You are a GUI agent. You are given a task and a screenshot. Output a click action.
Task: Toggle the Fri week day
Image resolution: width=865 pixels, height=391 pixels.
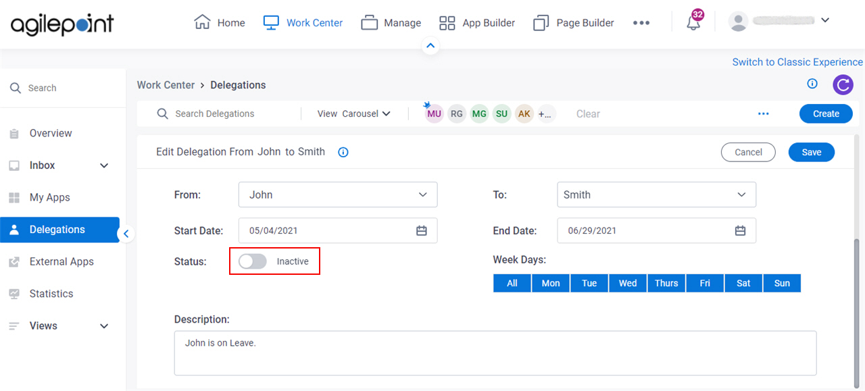point(705,283)
